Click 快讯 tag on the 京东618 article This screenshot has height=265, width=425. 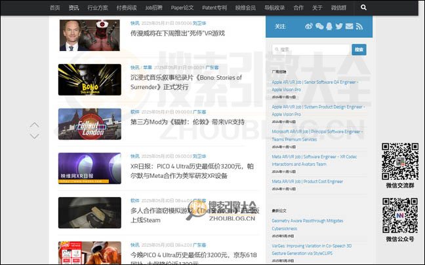pos(134,245)
